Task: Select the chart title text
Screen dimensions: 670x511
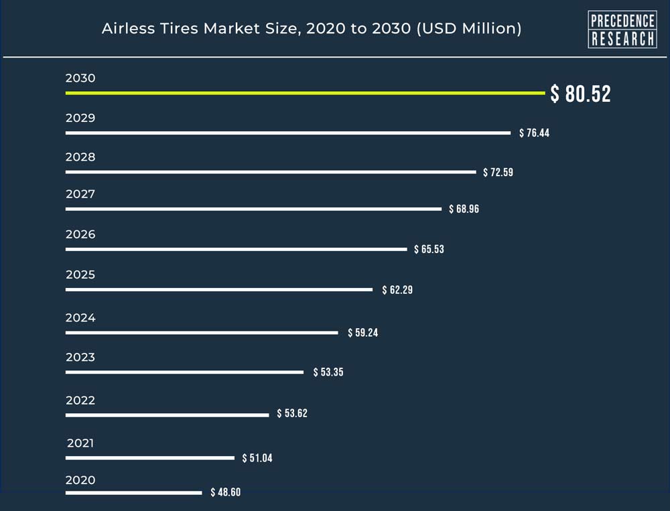Action: point(312,29)
